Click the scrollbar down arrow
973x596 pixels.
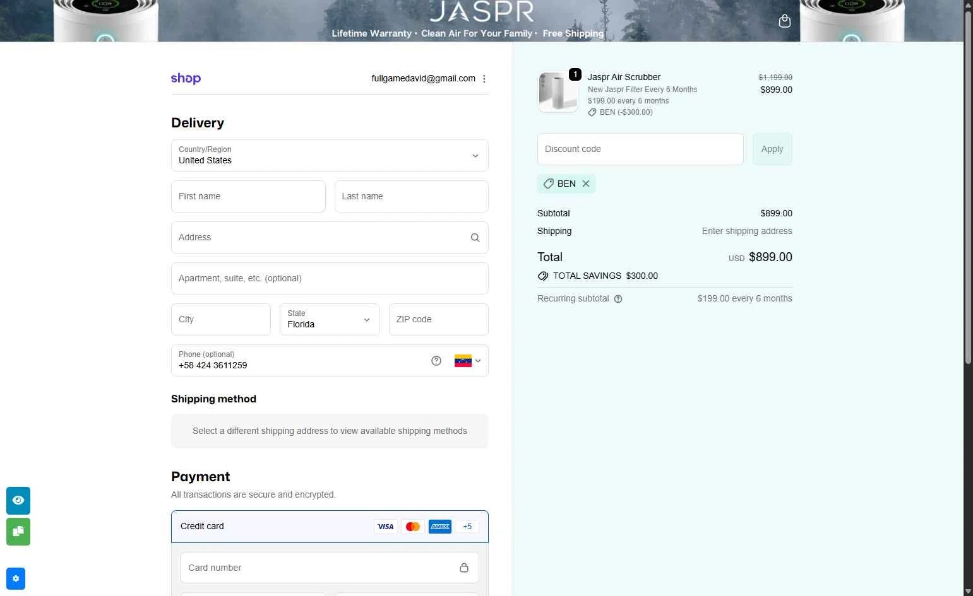[968, 591]
